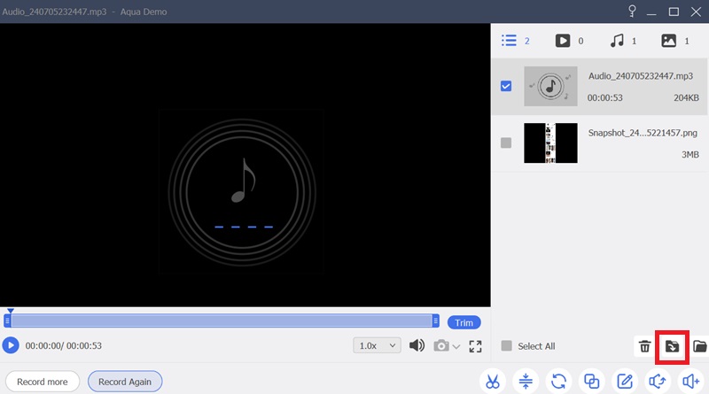Uncheck Audio_240705232447.mp3 checkbox
The height and width of the screenshot is (394, 709).
(x=506, y=86)
